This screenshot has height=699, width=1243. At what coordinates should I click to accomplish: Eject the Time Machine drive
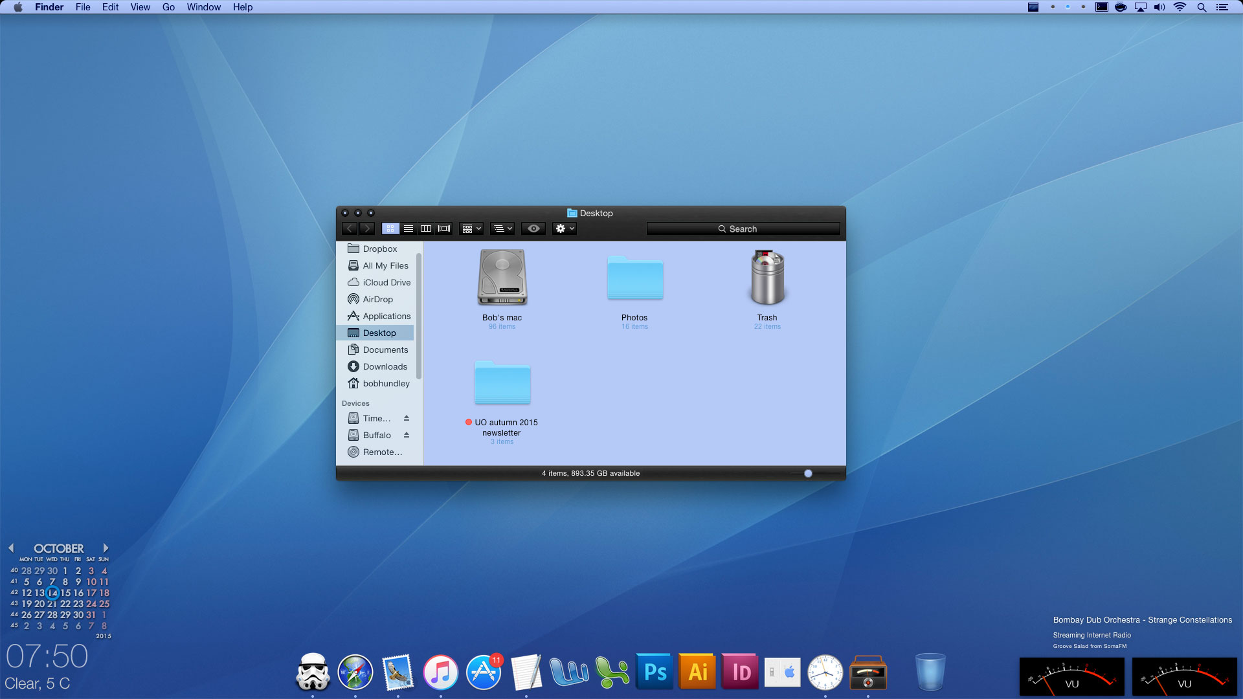(407, 418)
